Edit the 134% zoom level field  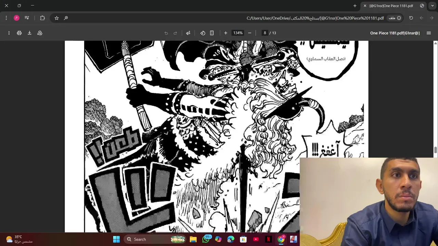coord(237,33)
